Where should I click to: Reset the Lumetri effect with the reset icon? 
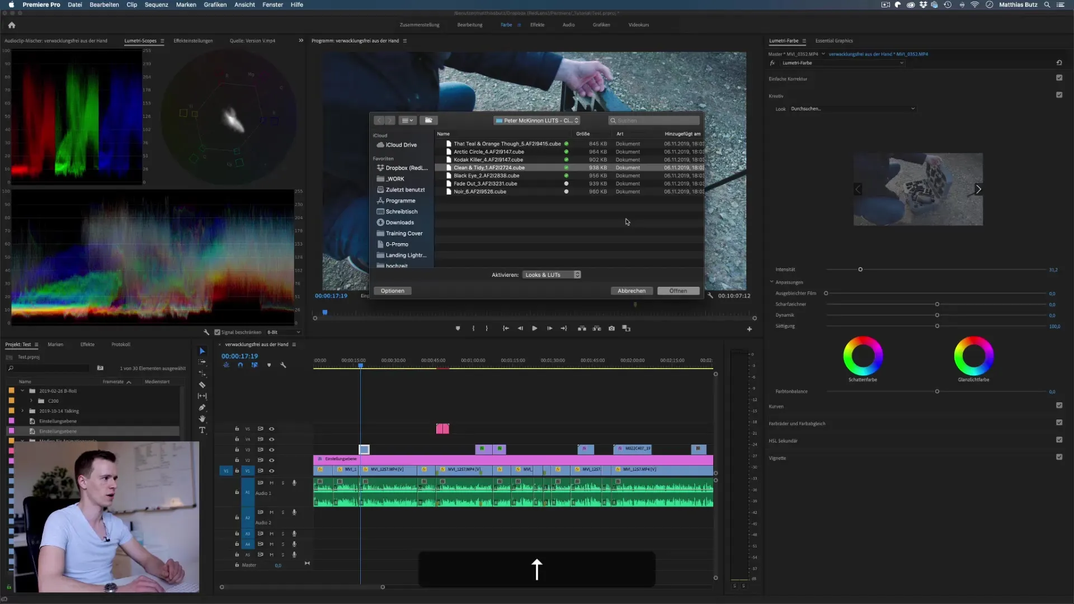tap(1059, 63)
